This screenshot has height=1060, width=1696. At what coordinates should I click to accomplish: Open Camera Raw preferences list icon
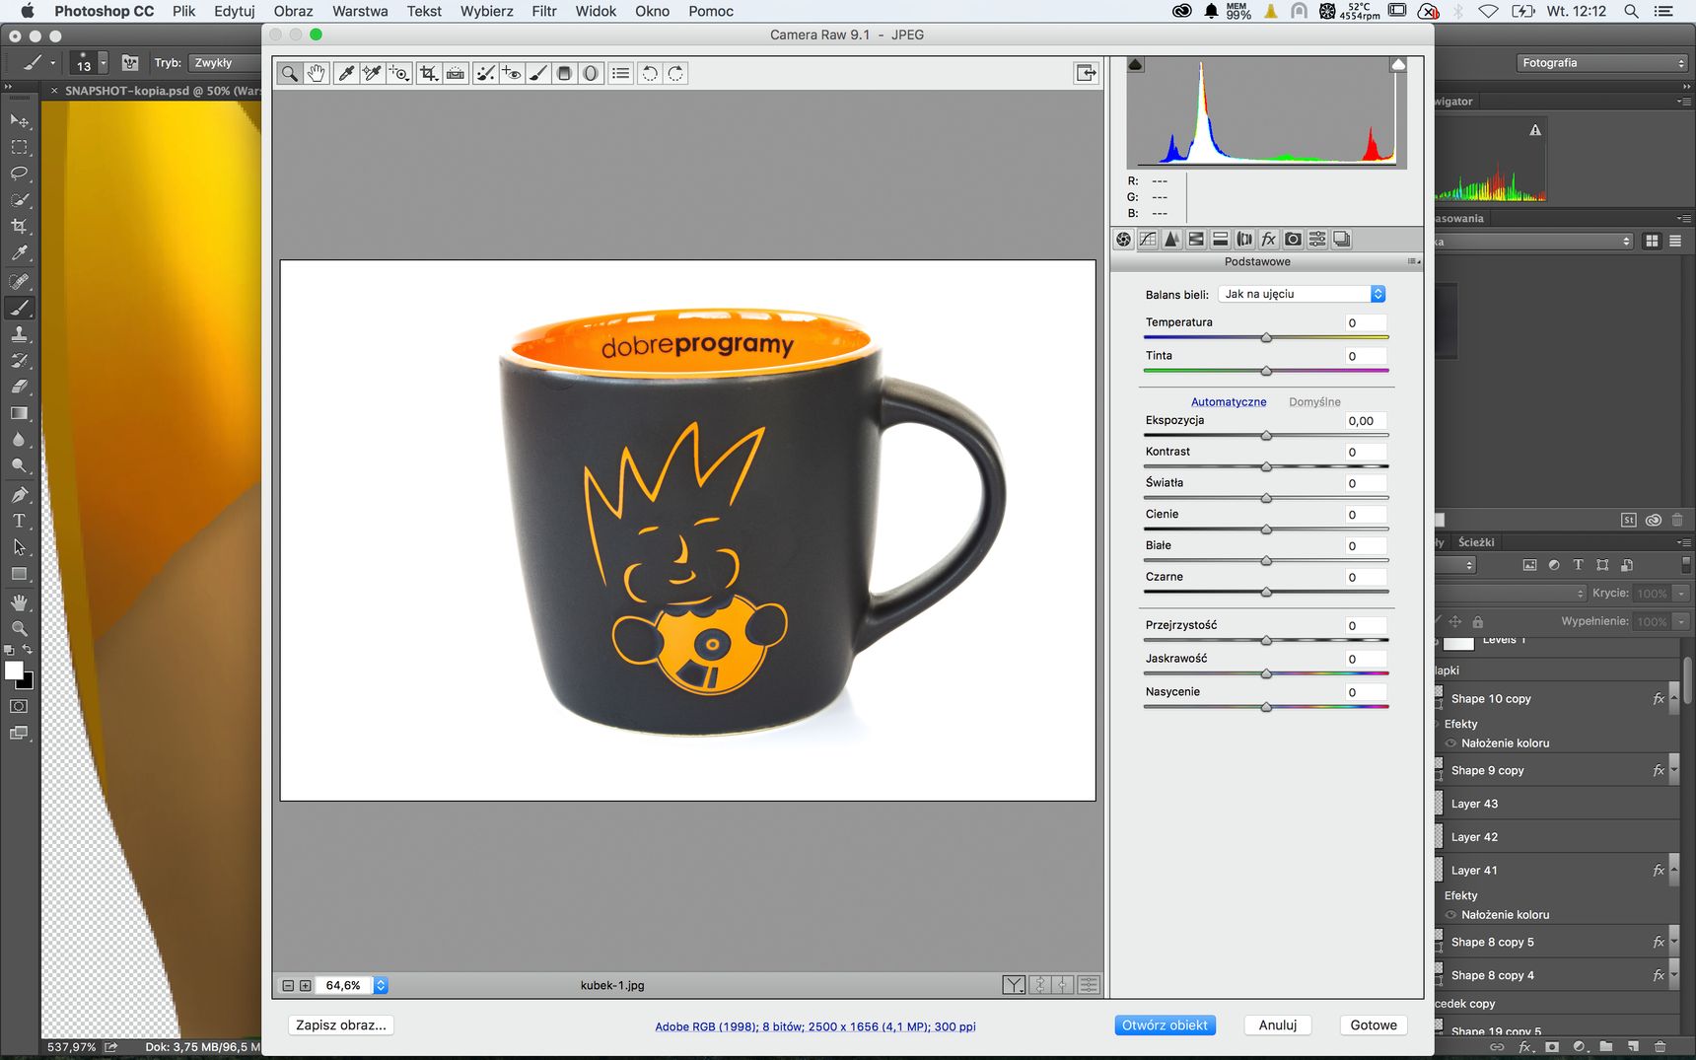pos(620,73)
